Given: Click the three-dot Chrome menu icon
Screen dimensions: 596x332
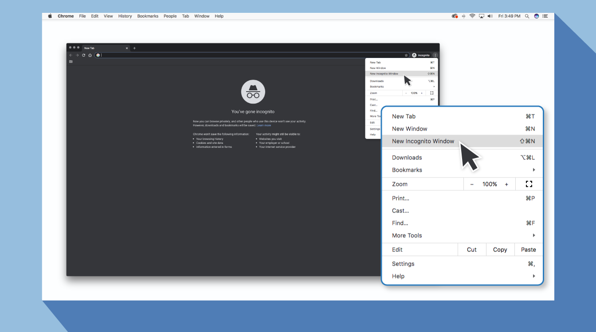Looking at the screenshot, I should (435, 55).
